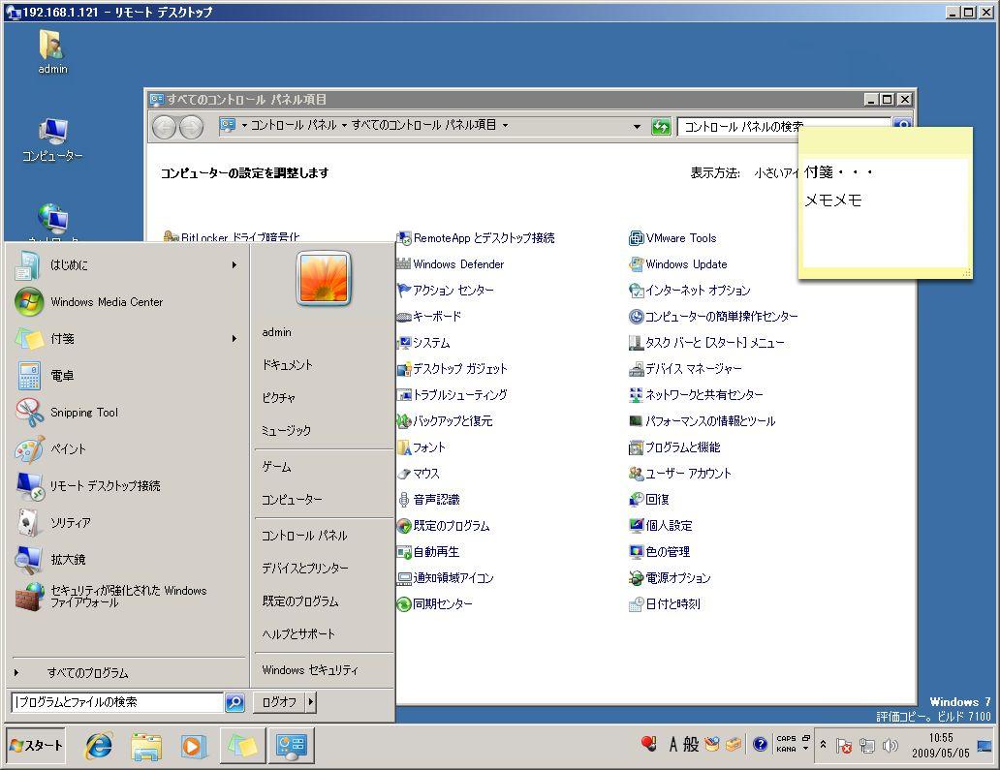
Task: Open 拡大鏡 magnifier icon
Action: (29, 559)
